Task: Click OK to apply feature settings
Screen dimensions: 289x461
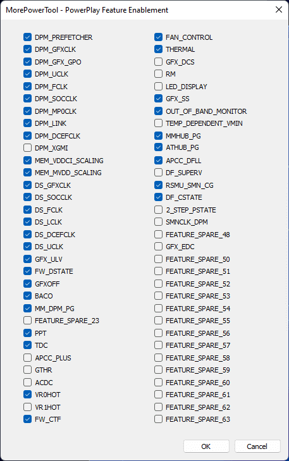Action: 206,446
